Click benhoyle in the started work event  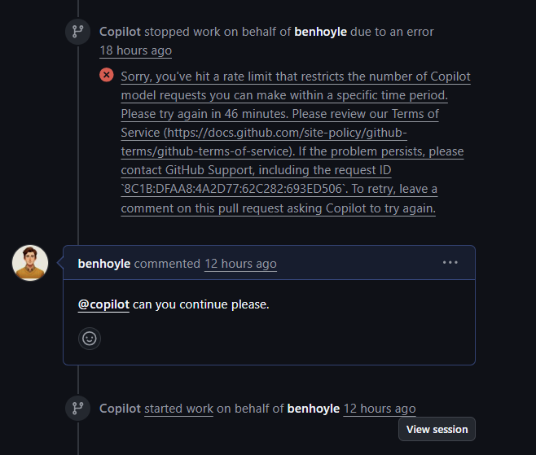[314, 409]
